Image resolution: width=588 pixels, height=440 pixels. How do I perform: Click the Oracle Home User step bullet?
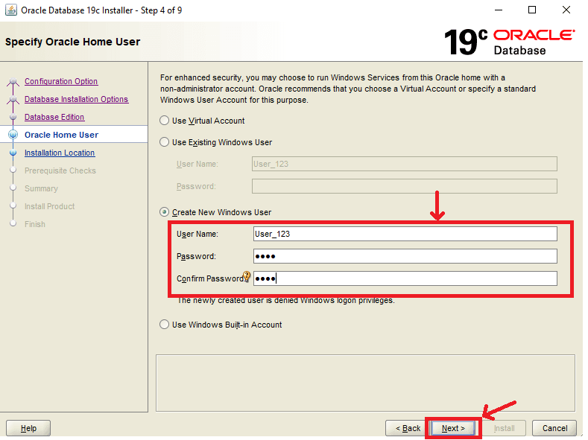(x=13, y=135)
